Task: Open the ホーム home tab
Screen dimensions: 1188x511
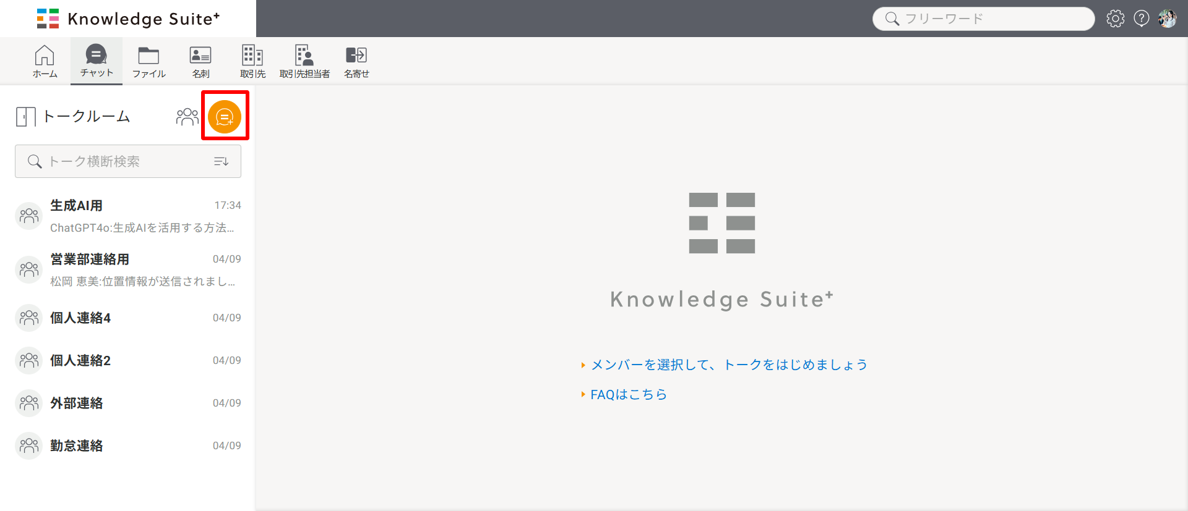Action: click(45, 61)
